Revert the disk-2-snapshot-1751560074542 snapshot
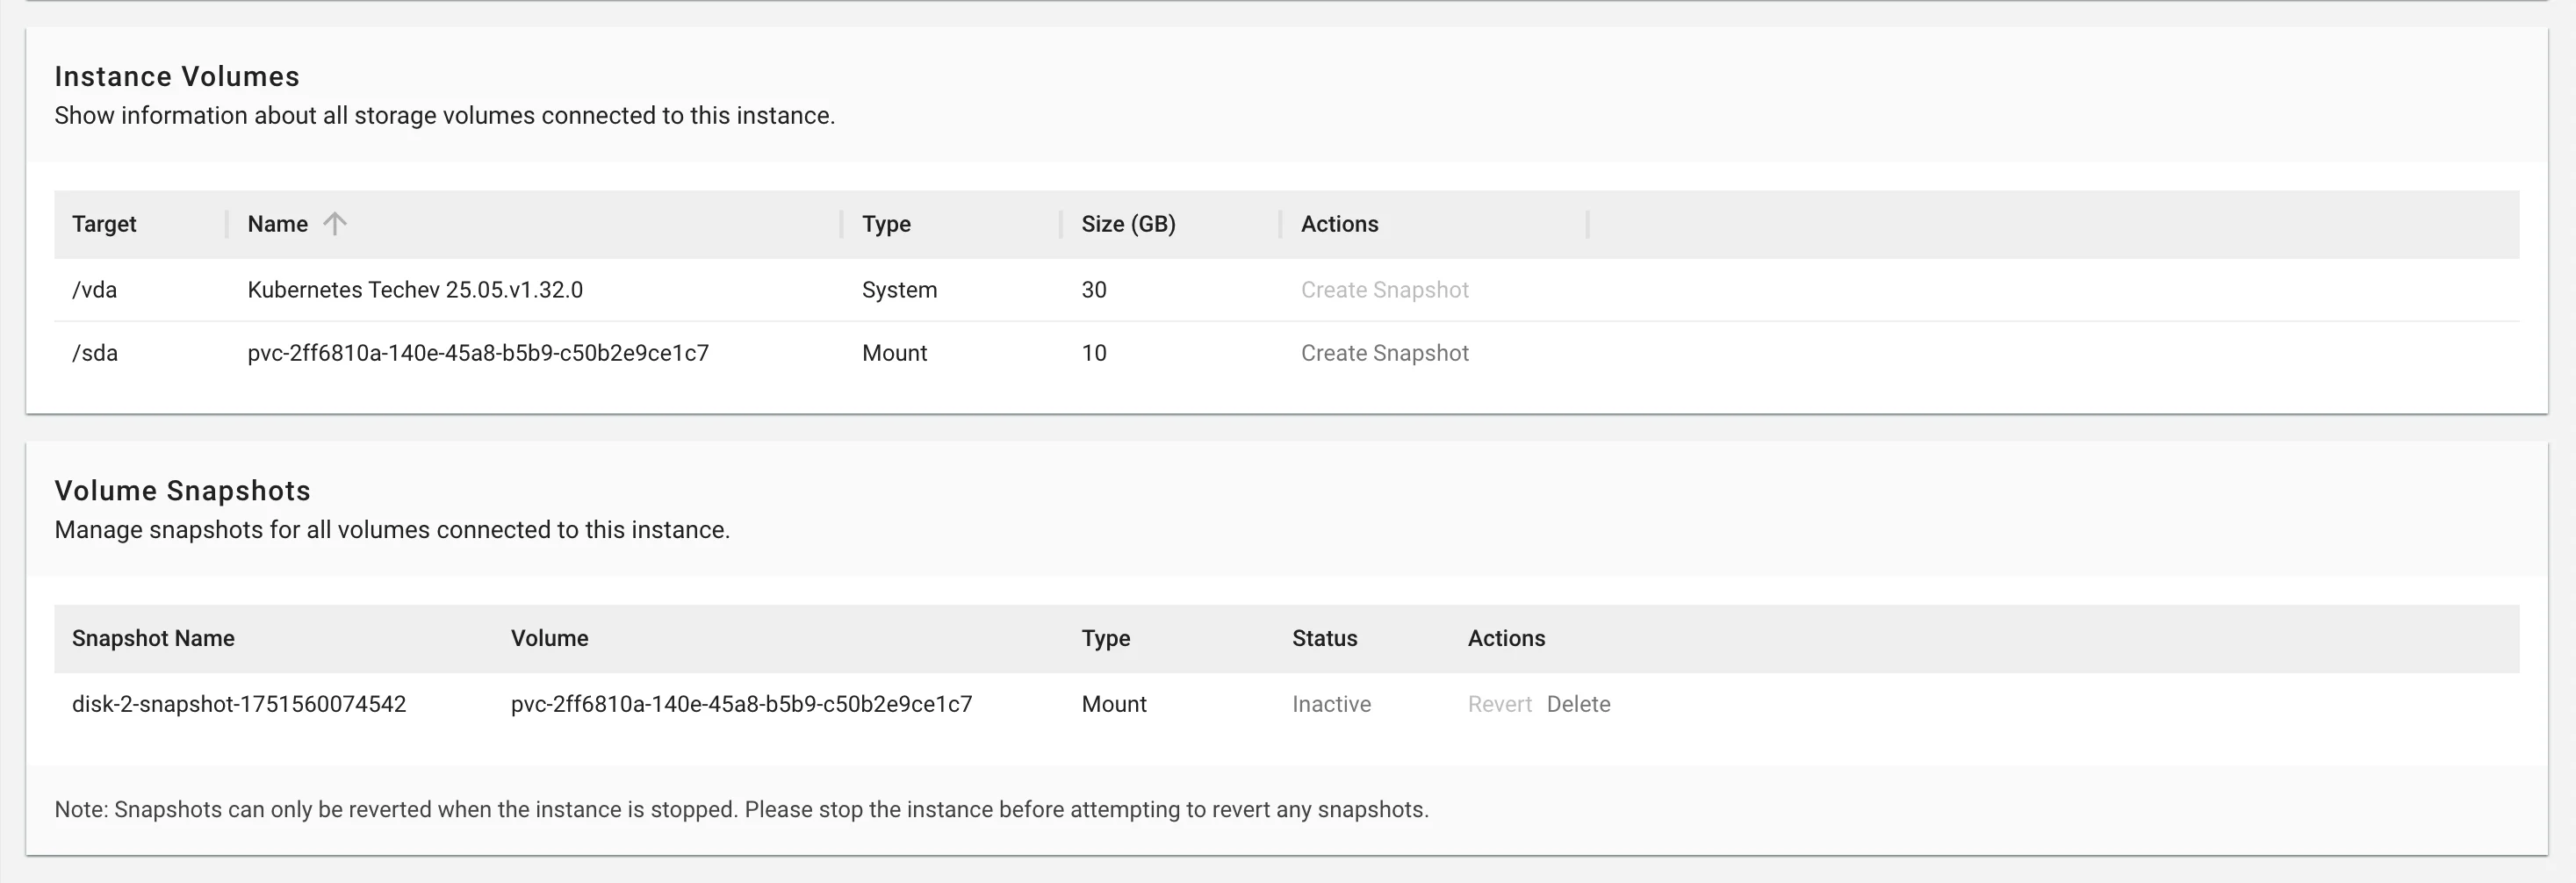 click(x=1499, y=704)
